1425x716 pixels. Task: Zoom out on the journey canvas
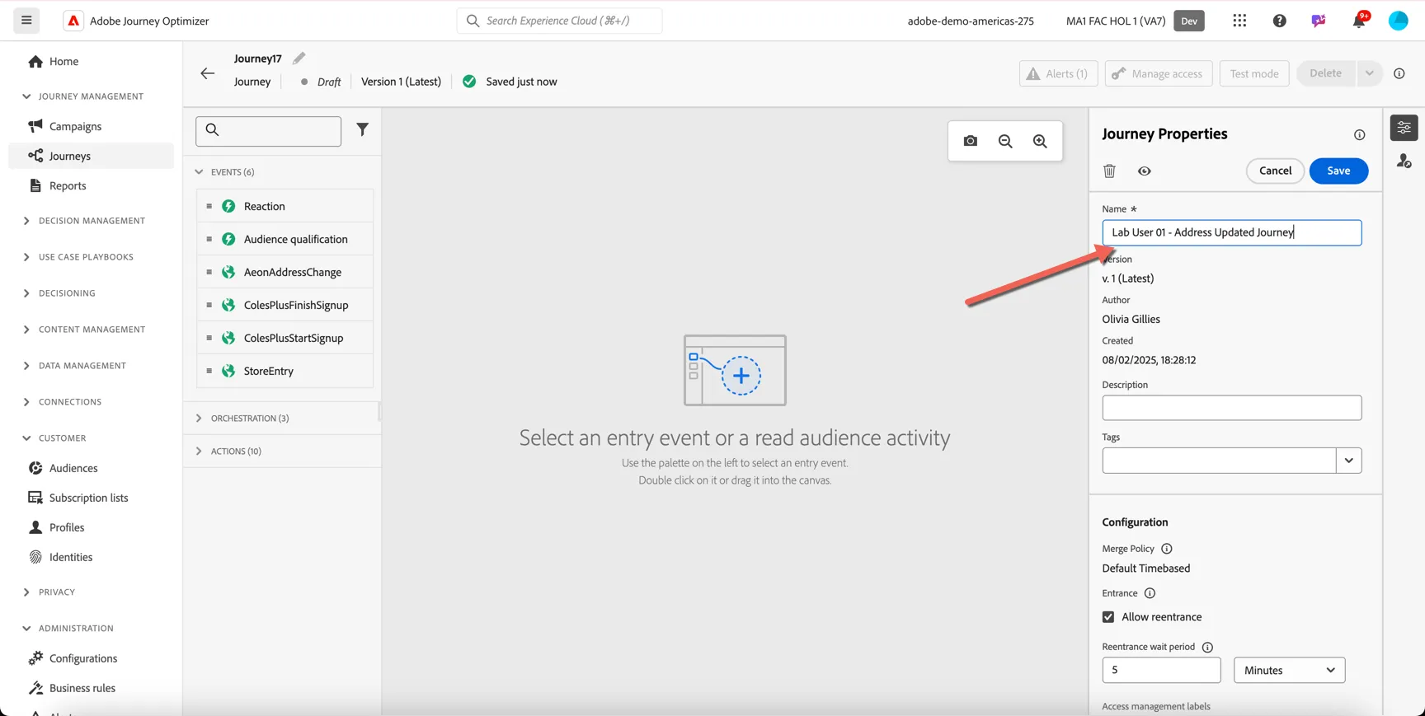point(1005,141)
